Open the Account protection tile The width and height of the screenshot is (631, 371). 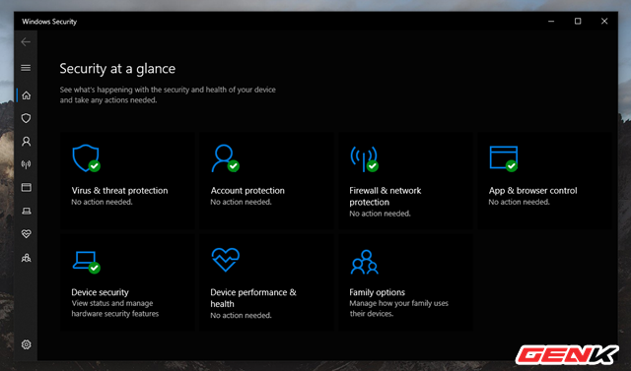point(266,181)
